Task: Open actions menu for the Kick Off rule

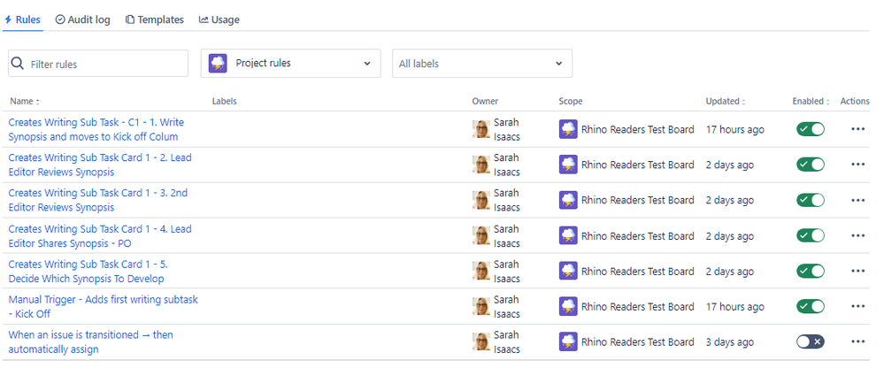Action: tap(857, 306)
